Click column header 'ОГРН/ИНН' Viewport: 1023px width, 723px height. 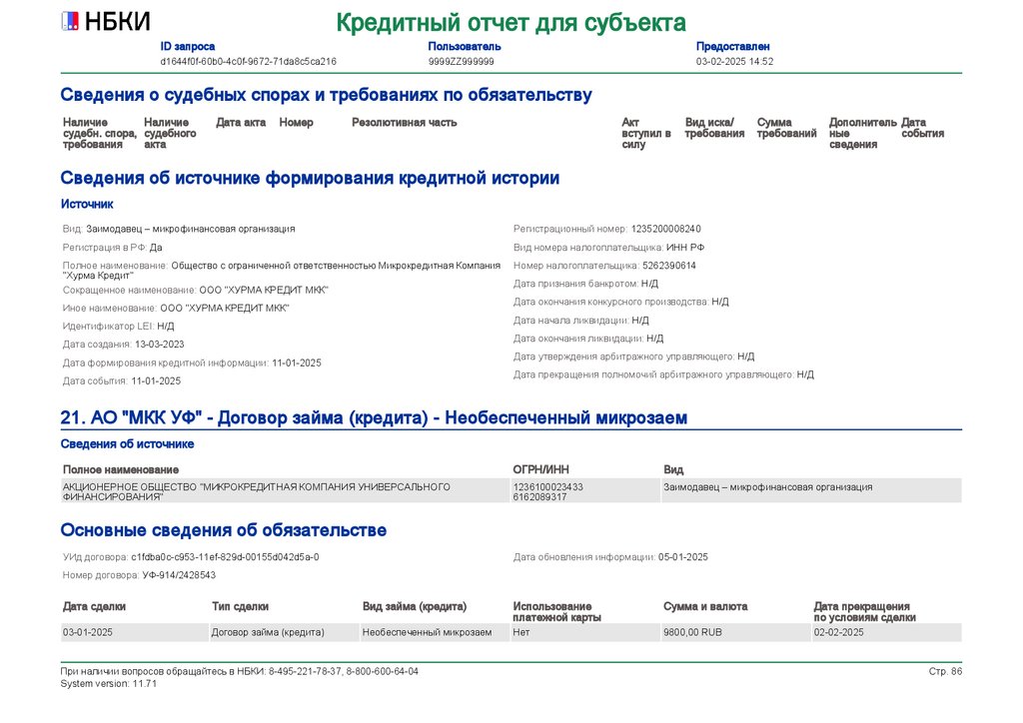pyautogui.click(x=540, y=469)
